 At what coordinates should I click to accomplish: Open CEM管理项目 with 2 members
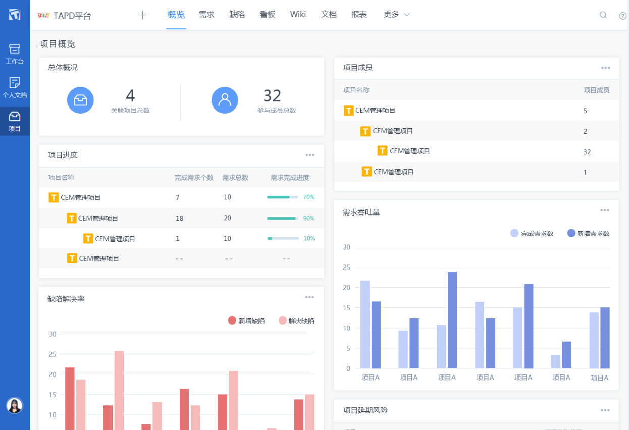393,131
